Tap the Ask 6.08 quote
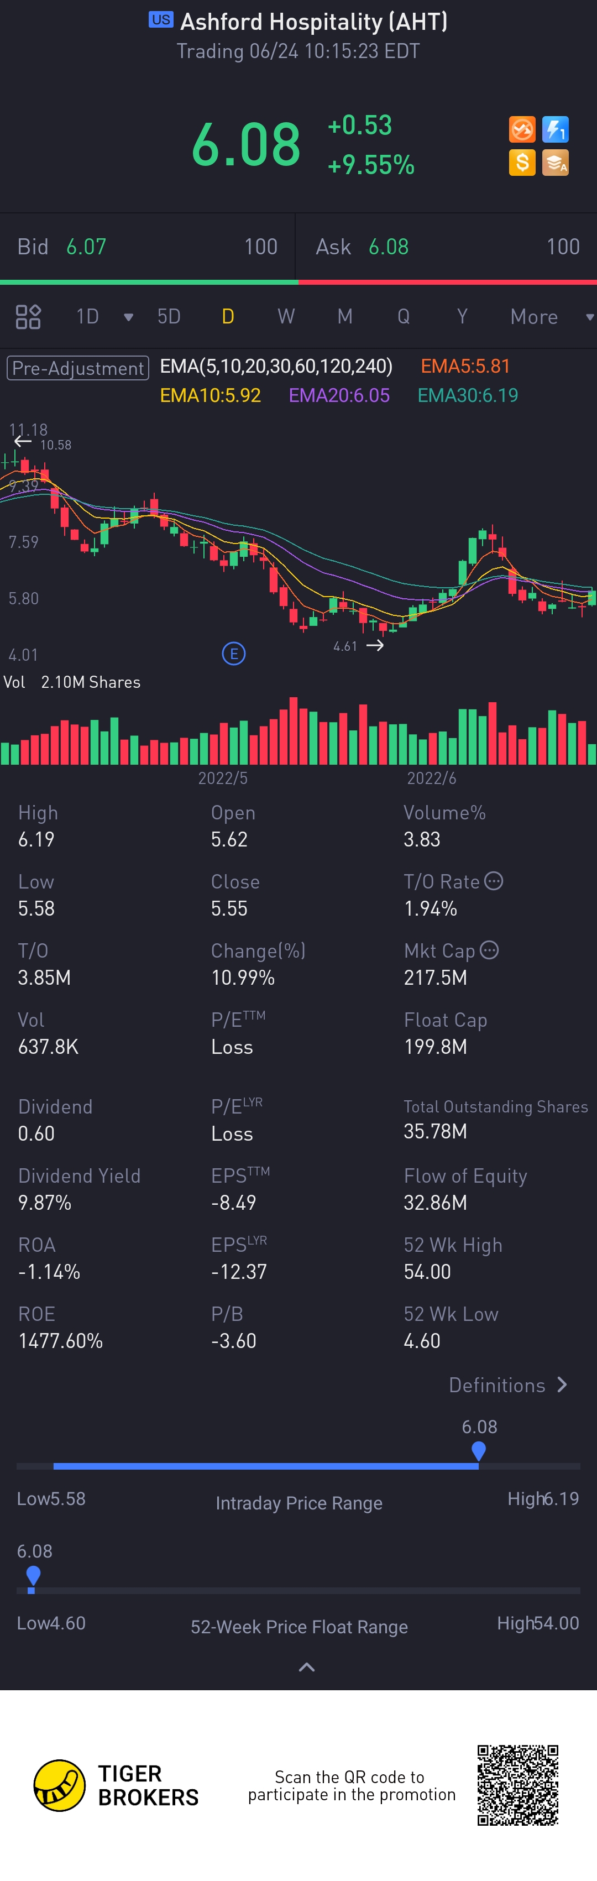 (x=447, y=247)
